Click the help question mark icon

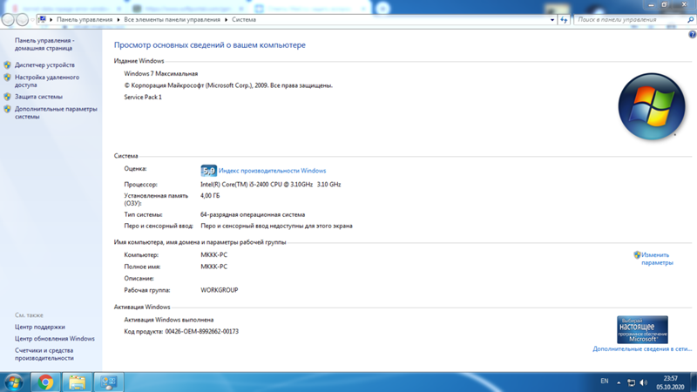(692, 35)
